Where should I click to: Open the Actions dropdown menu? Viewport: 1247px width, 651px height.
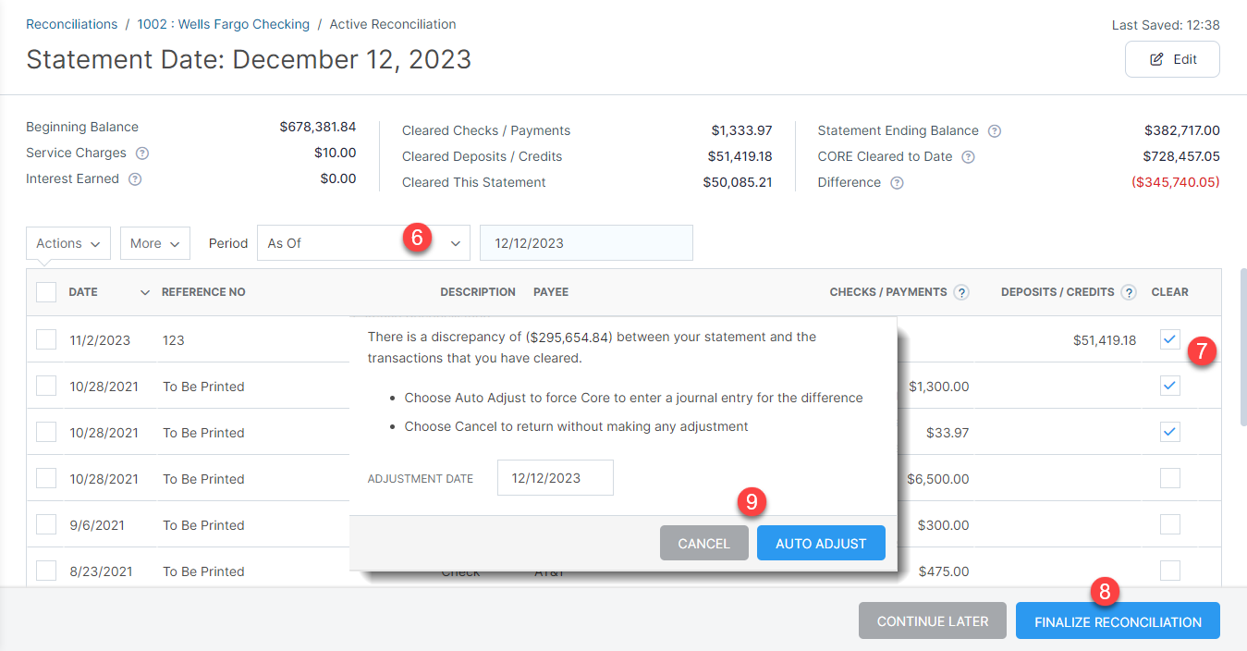(x=68, y=243)
